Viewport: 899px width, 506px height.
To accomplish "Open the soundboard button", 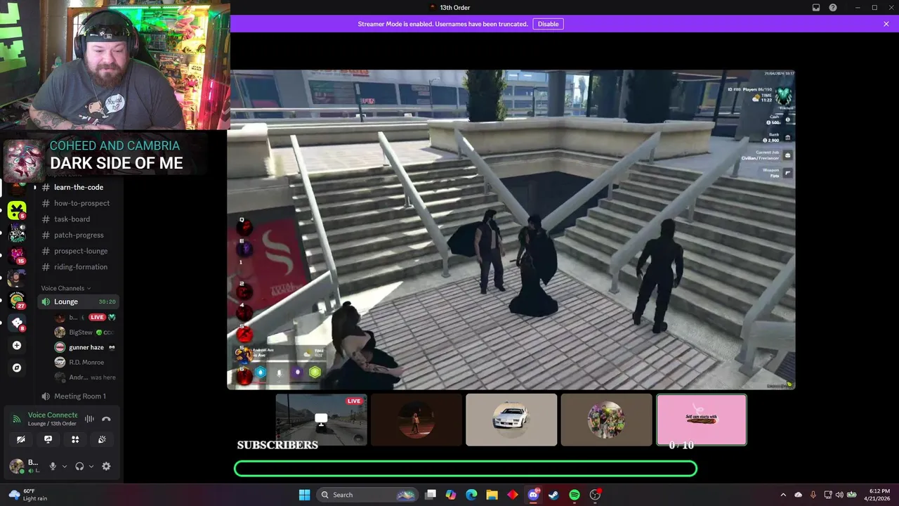I will [102, 439].
